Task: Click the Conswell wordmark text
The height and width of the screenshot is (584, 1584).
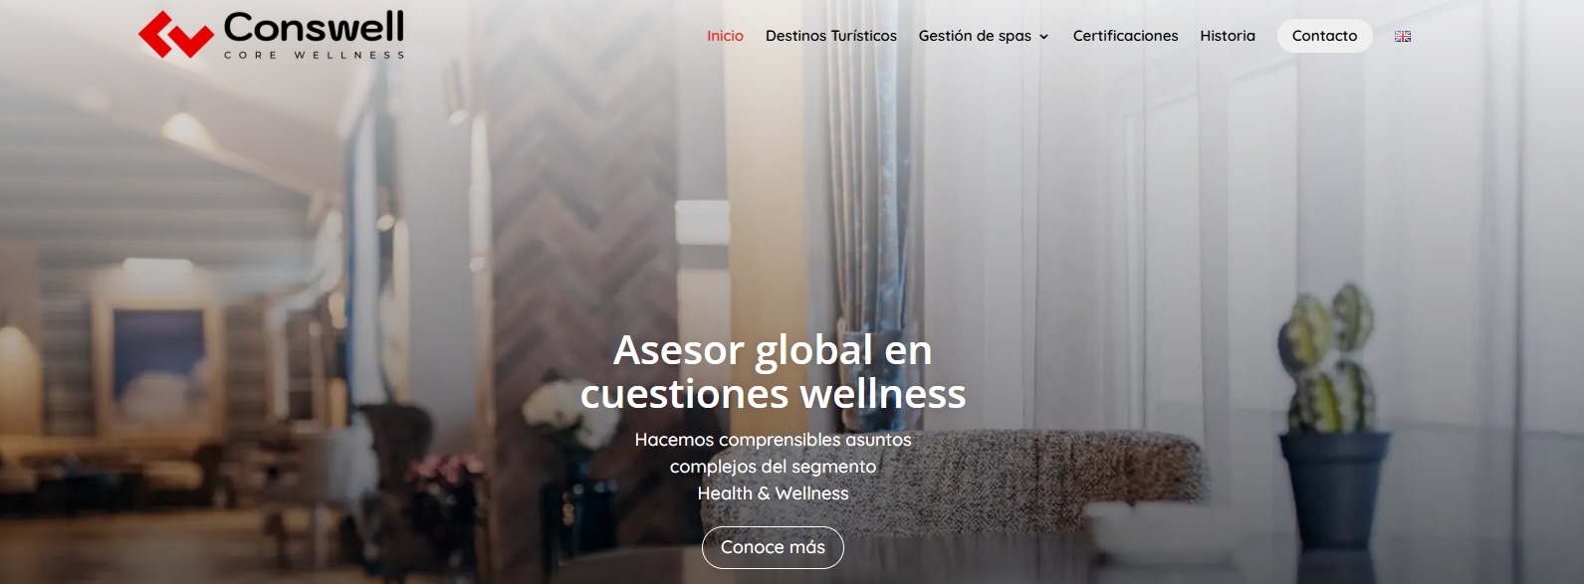Action: coord(314,27)
